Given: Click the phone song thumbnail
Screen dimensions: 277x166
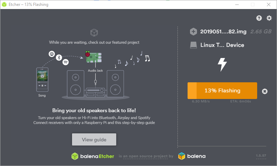Looking at the screenshot, I should (x=42, y=76).
